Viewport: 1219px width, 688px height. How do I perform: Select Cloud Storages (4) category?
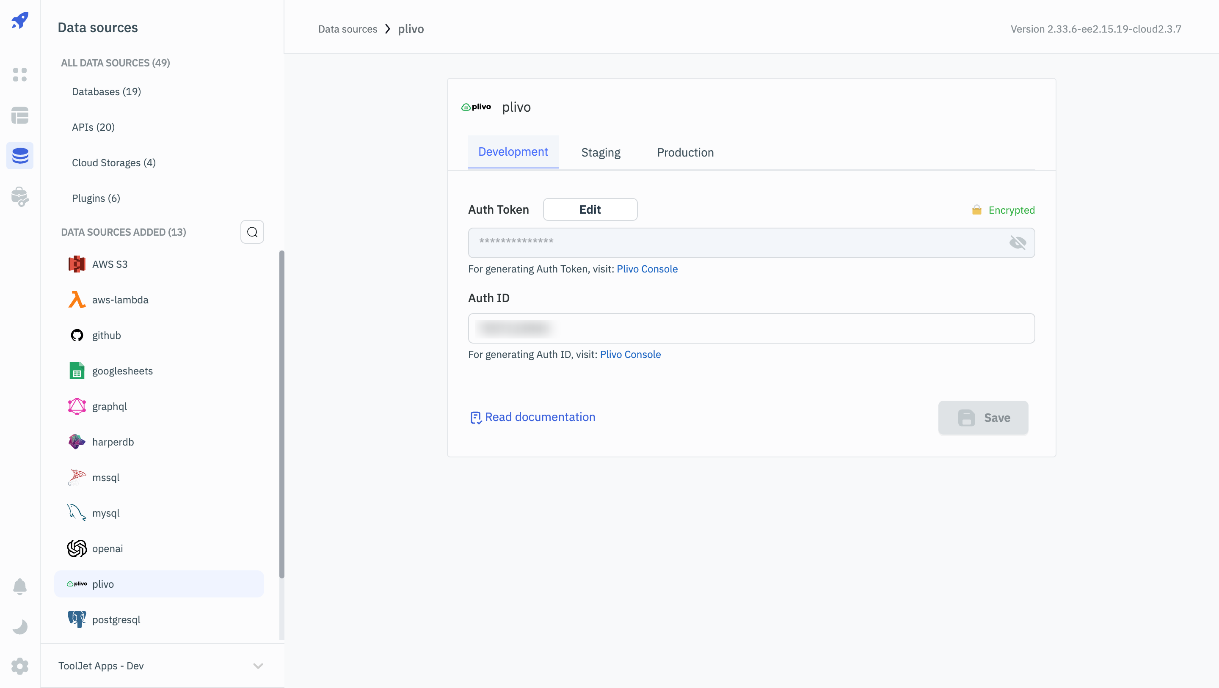tap(113, 162)
